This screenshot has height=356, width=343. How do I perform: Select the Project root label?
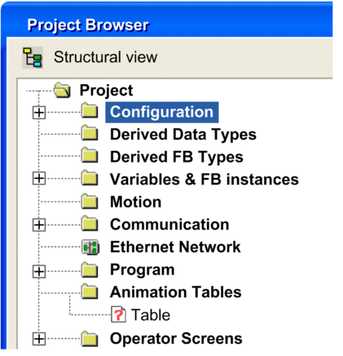pos(106,91)
